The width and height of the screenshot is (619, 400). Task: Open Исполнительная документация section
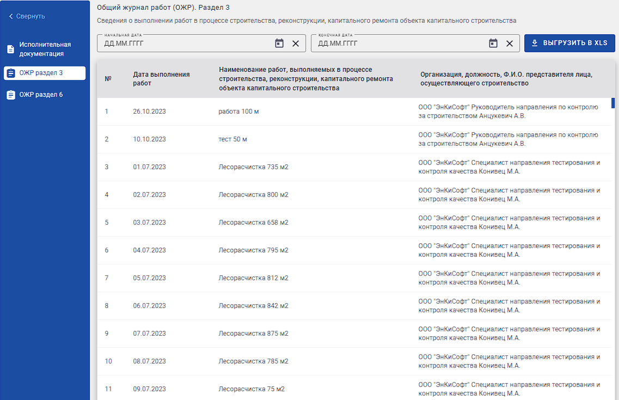coord(45,49)
